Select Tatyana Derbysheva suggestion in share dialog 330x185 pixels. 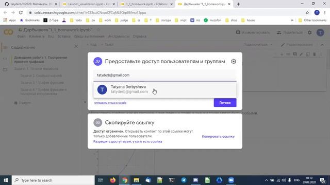pos(165,89)
